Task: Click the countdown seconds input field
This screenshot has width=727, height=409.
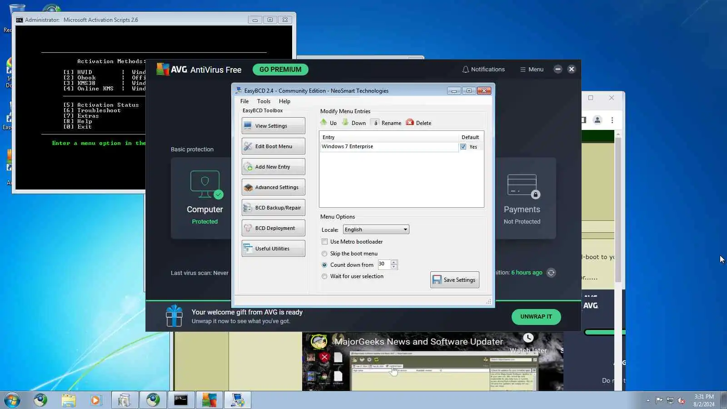Action: pos(384,264)
